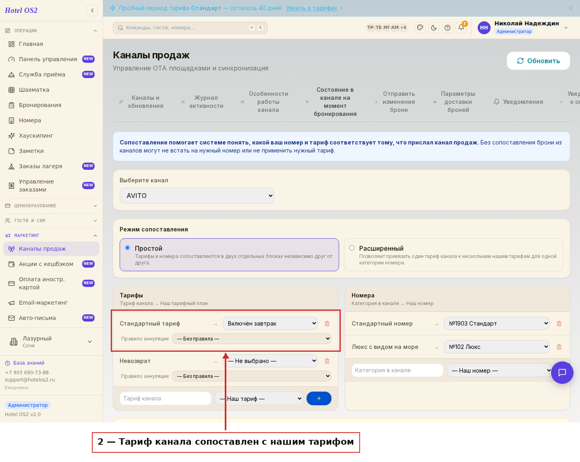This screenshot has width=580, height=462.
Task: Open Номера sidebar item
Action: pyautogui.click(x=51, y=120)
